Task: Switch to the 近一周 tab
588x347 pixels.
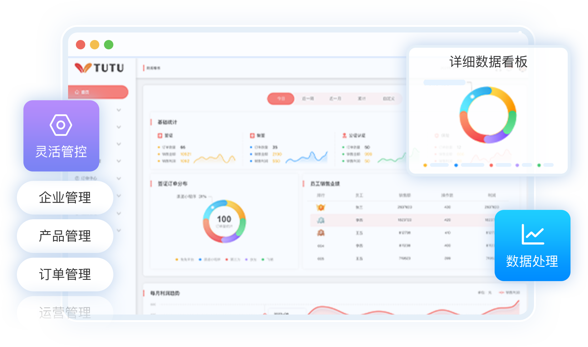Action: click(x=308, y=99)
